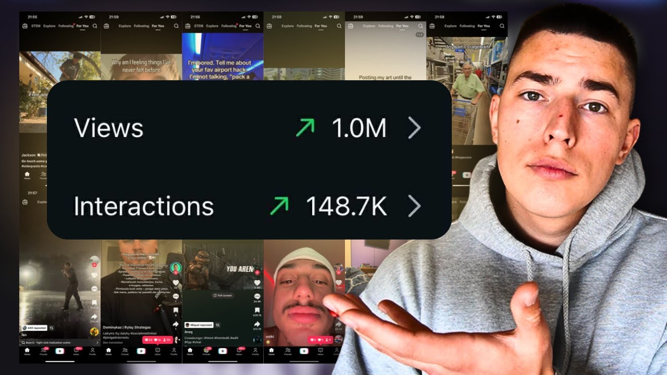Share the Areq video
The width and height of the screenshot is (667, 375).
tap(257, 324)
